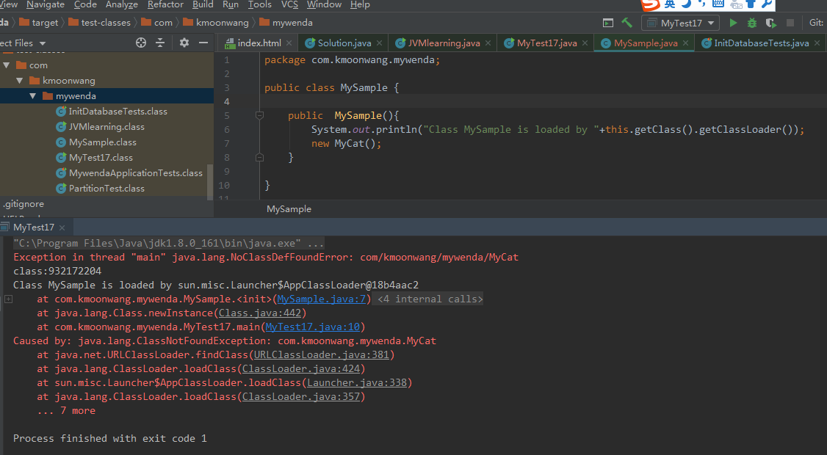Click Sogou moon icon in input bar
Image resolution: width=827 pixels, height=455 pixels.
686,4
